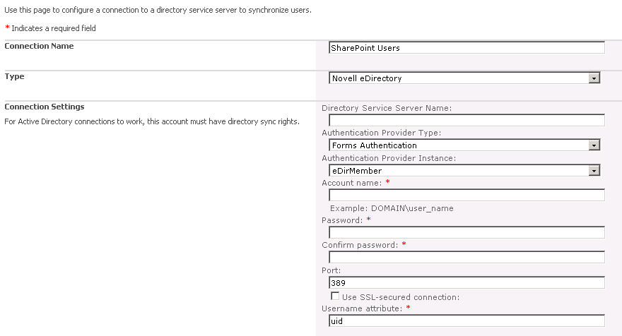Click the 'Password:' label
This screenshot has width=622, height=336.
[342, 220]
